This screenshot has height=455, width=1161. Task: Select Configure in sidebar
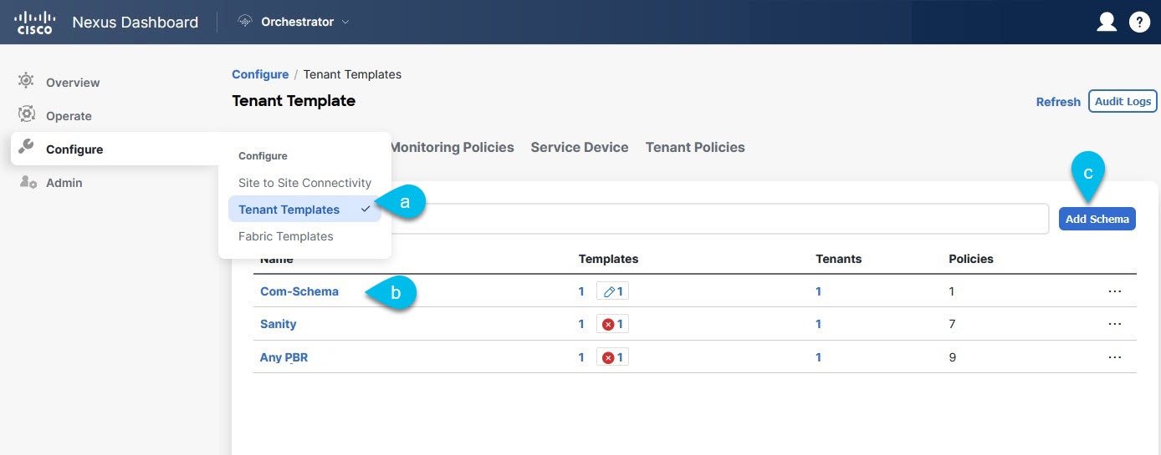[74, 149]
